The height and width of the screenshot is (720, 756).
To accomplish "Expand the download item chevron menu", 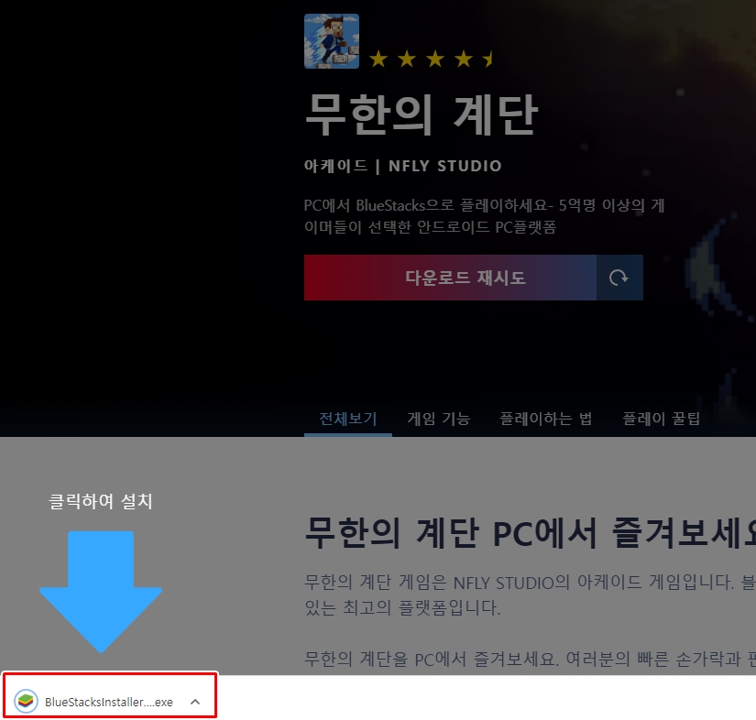I will 195,702.
